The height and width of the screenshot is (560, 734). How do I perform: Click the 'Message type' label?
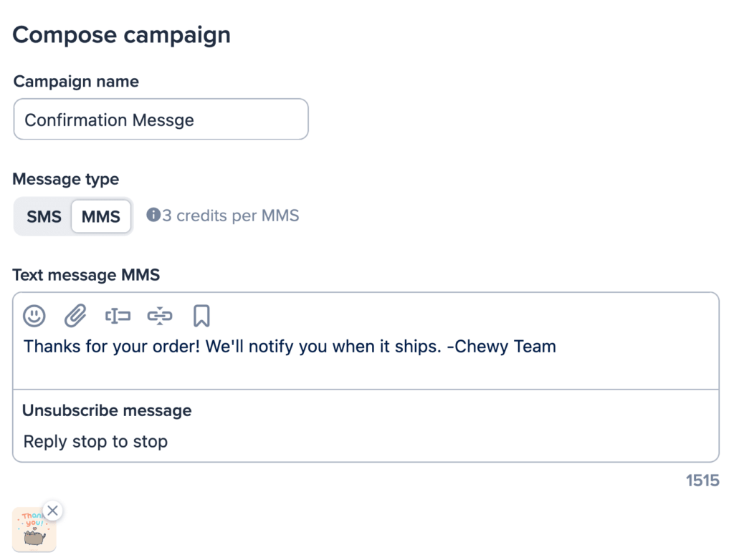pos(66,179)
